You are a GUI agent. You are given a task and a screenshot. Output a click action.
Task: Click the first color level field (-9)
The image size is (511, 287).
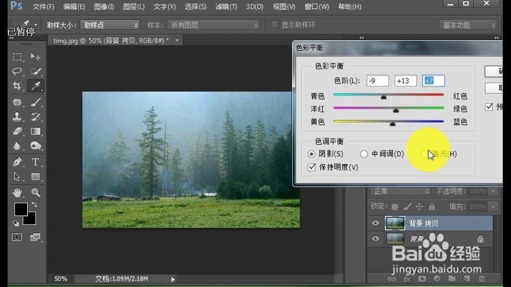click(378, 80)
